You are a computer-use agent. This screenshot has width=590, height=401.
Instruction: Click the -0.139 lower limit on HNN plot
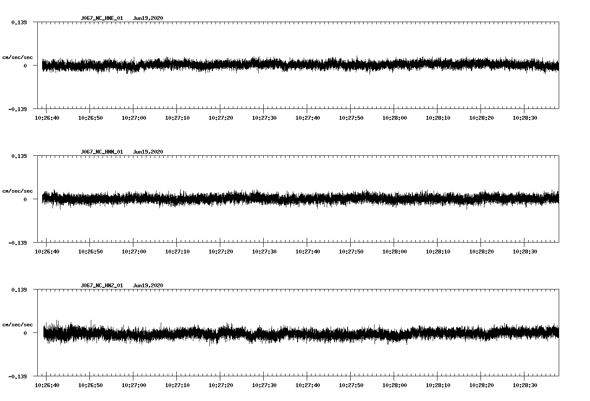pyautogui.click(x=17, y=243)
